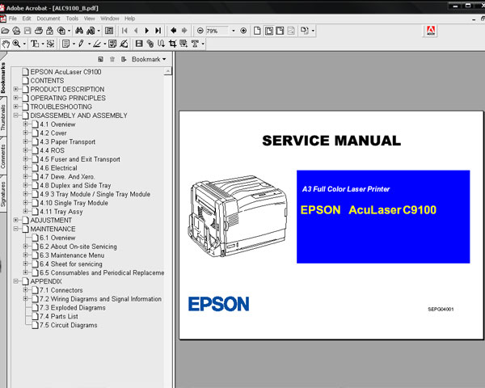Screen dimensions: 485x388
Task: Open the 7.4 Parts List bookmark
Action: (59, 316)
